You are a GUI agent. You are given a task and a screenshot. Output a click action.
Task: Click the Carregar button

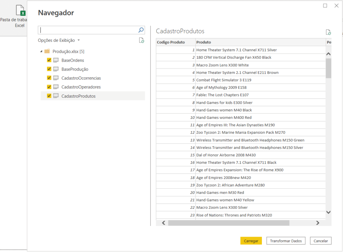[251, 241]
